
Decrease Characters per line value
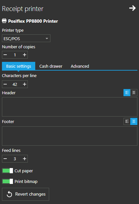5,84
